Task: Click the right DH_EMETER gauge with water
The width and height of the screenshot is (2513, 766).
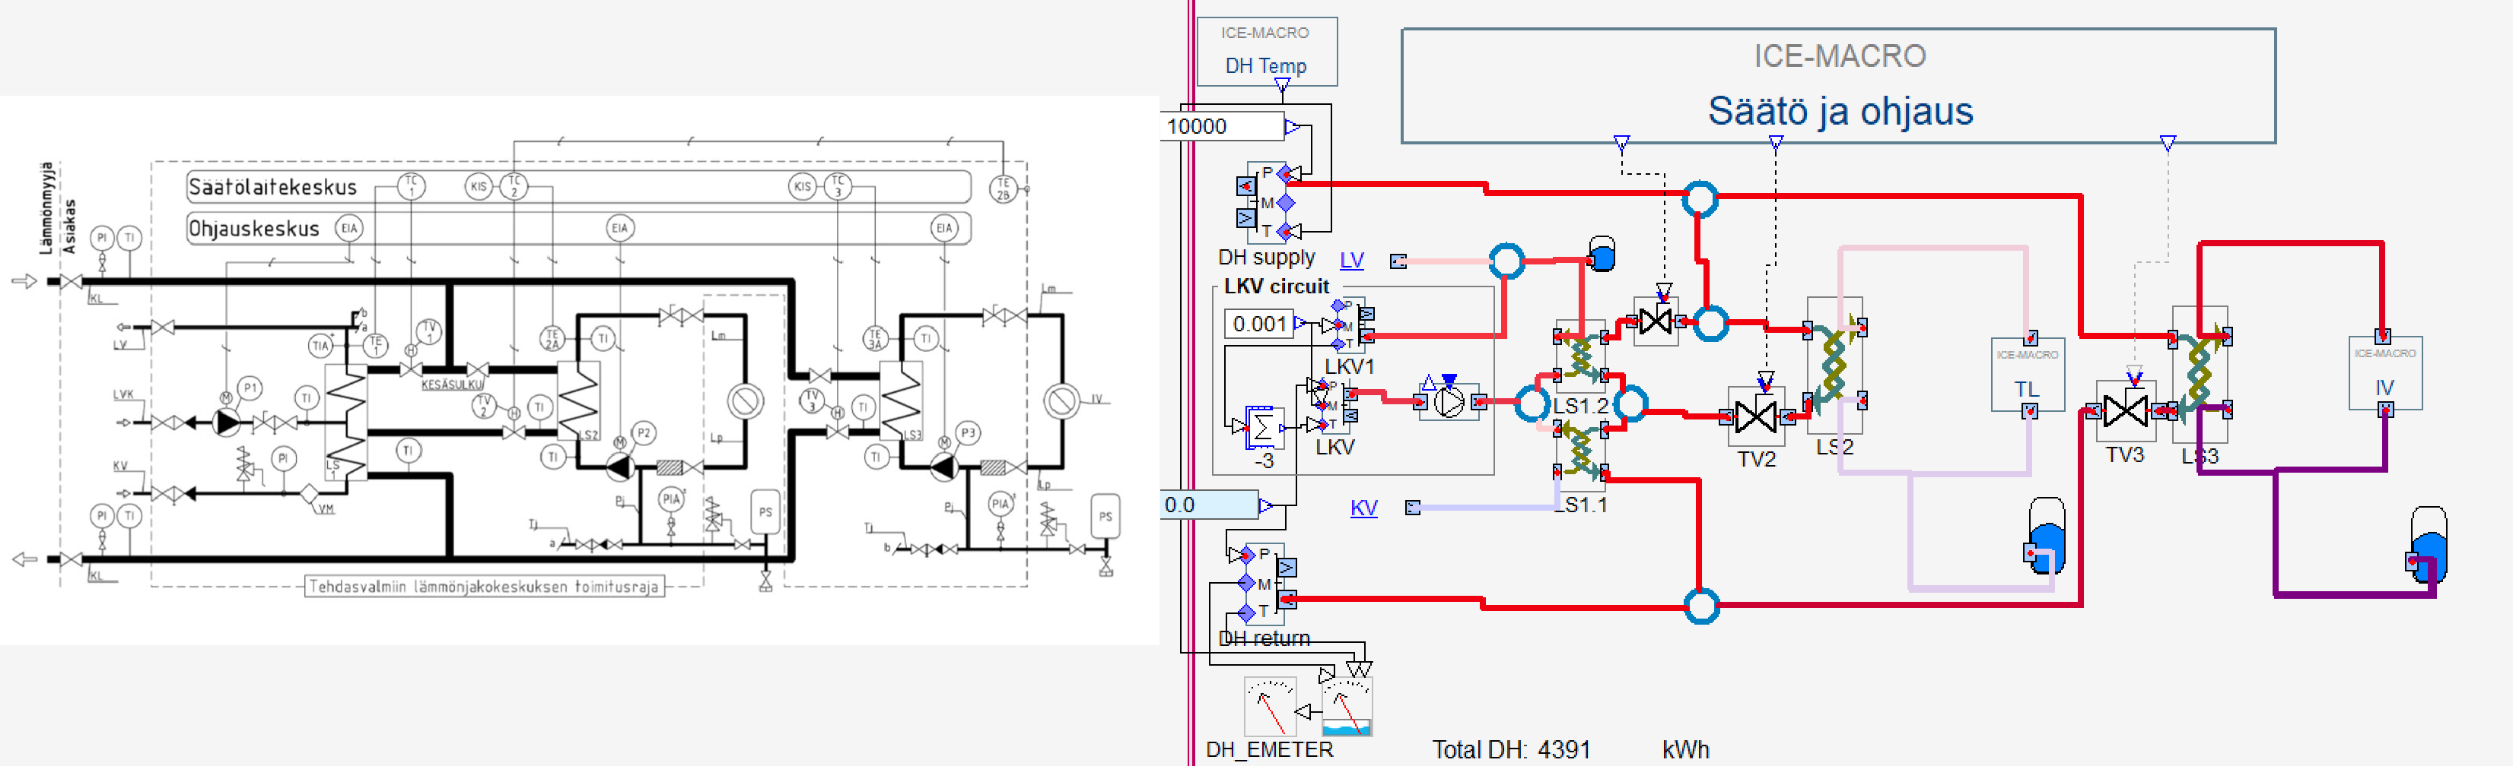Action: pyautogui.click(x=1346, y=707)
